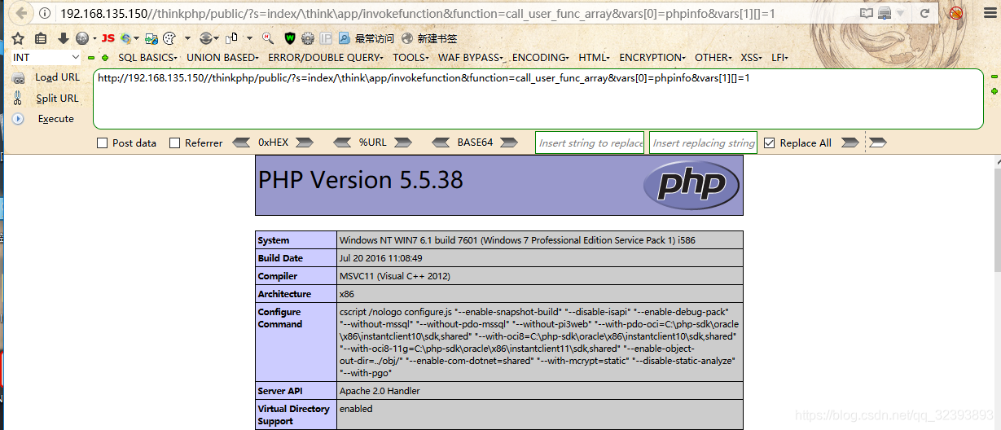Image resolution: width=1001 pixels, height=430 pixels.
Task: Open the HTML menu in HackBar
Action: pyautogui.click(x=595, y=58)
